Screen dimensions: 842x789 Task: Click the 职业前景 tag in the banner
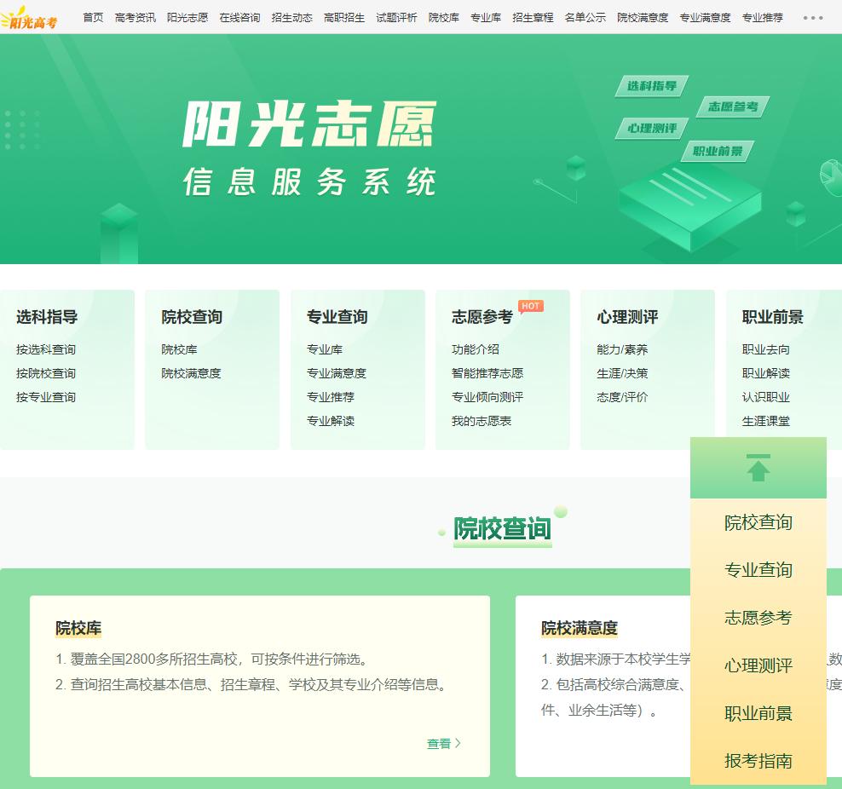tap(718, 151)
